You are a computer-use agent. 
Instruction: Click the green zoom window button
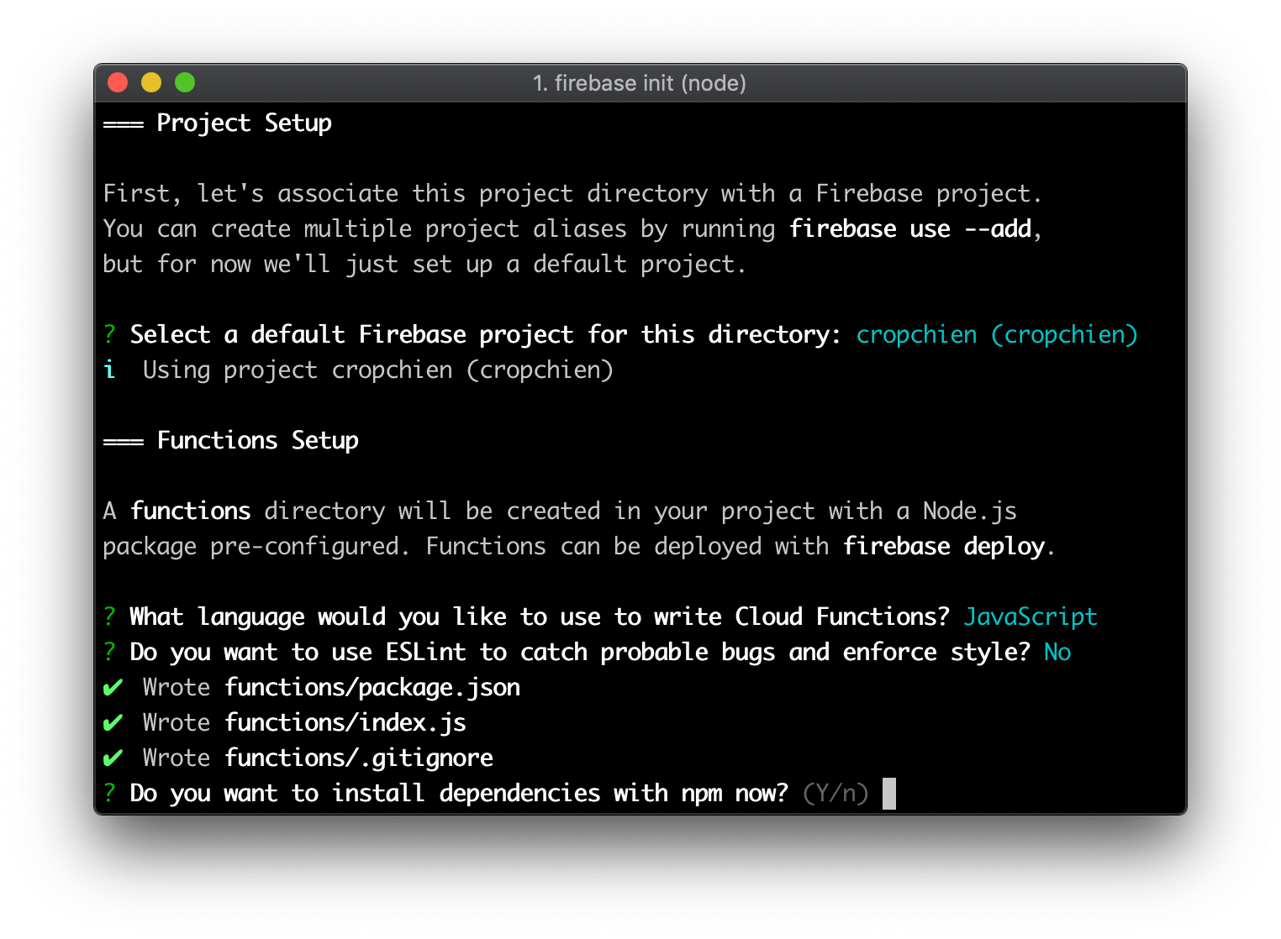(185, 82)
